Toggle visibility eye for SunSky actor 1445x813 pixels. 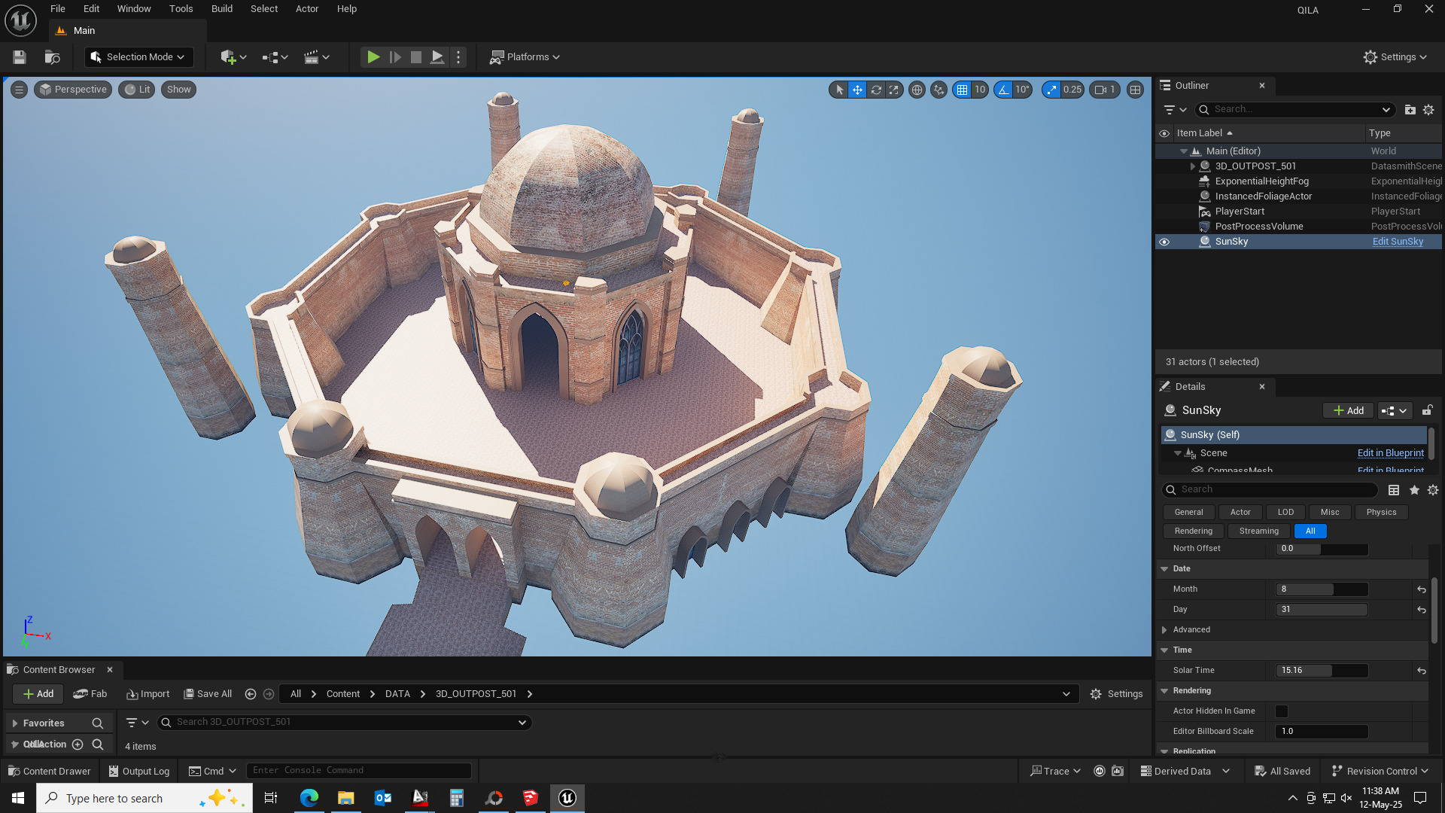pyautogui.click(x=1164, y=242)
